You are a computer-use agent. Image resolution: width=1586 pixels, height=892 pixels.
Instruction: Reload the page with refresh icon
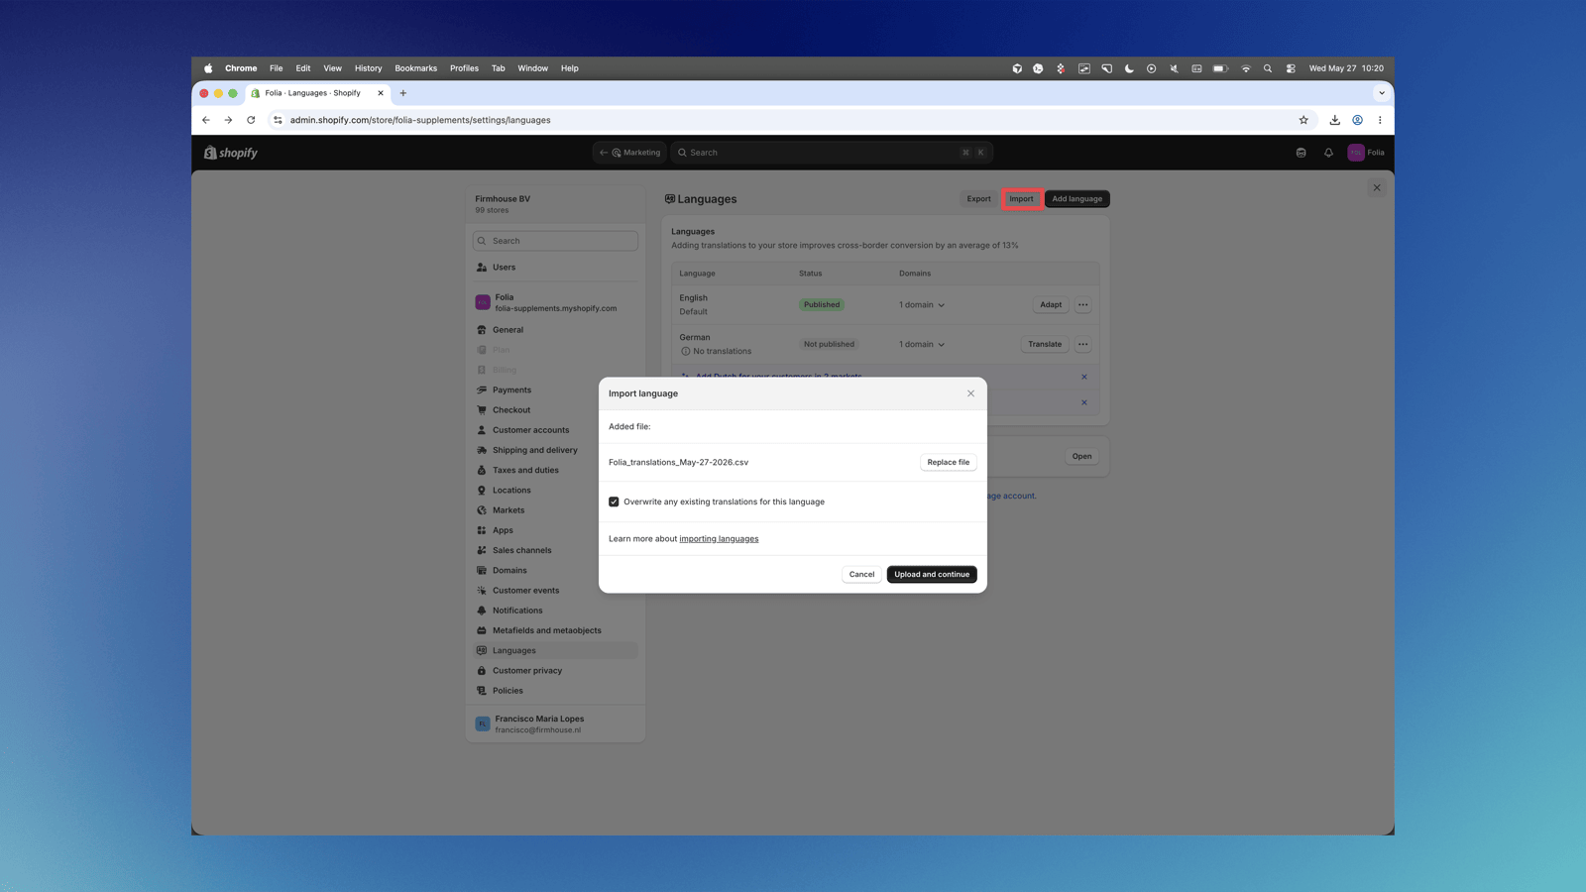point(251,120)
